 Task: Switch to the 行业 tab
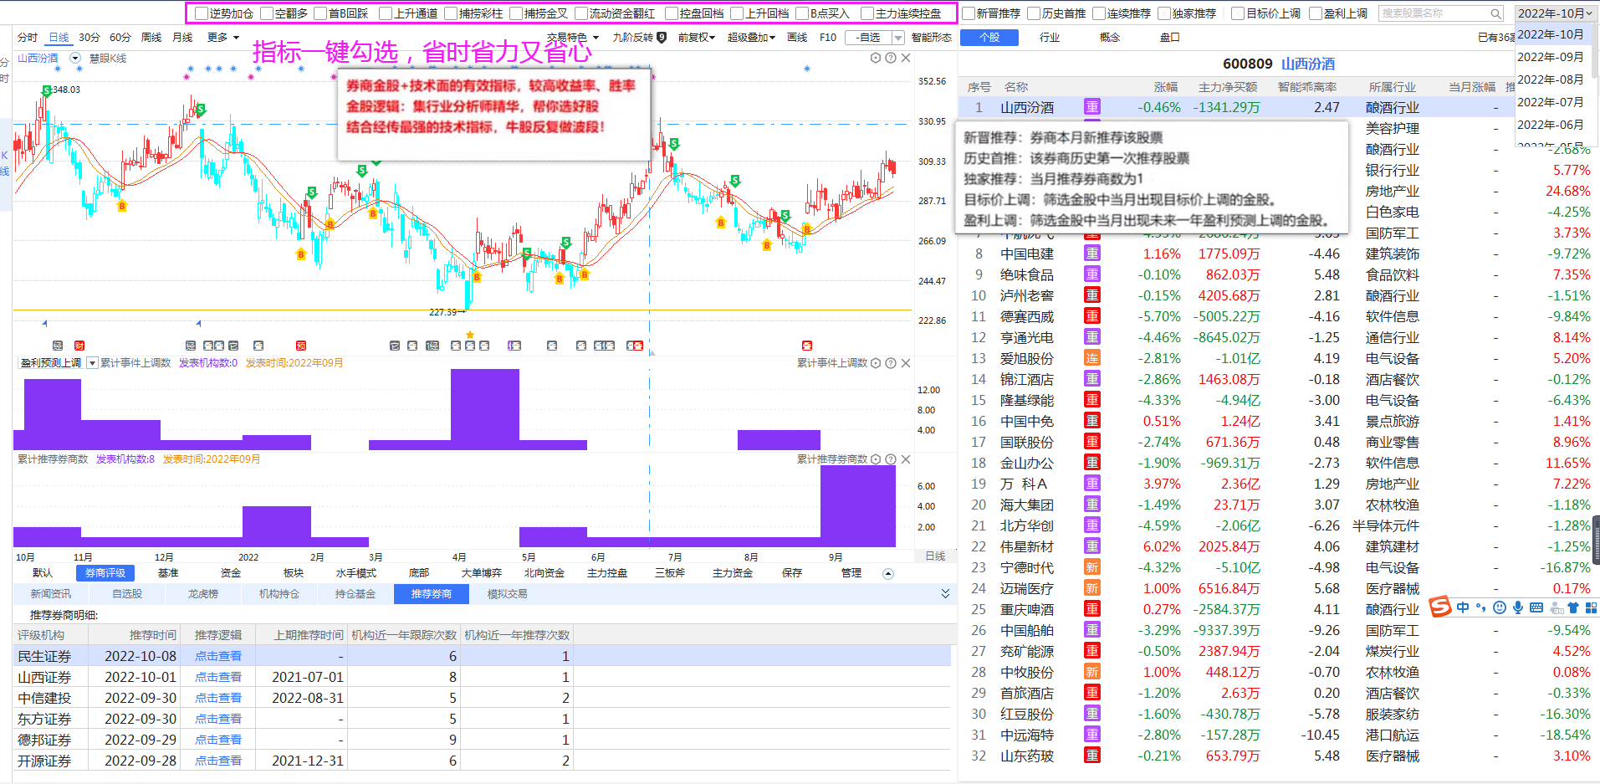coord(1050,38)
